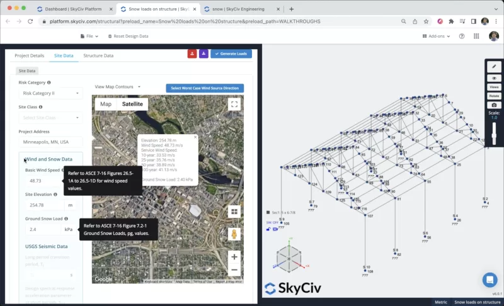Click the Generate Loads button
The width and height of the screenshot is (504, 306).
231,54
